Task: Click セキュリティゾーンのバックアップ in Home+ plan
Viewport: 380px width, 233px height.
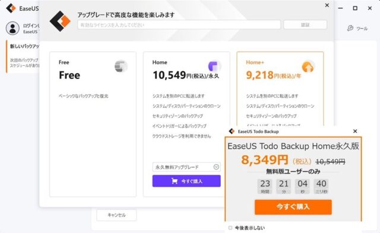Action: pos(271,116)
